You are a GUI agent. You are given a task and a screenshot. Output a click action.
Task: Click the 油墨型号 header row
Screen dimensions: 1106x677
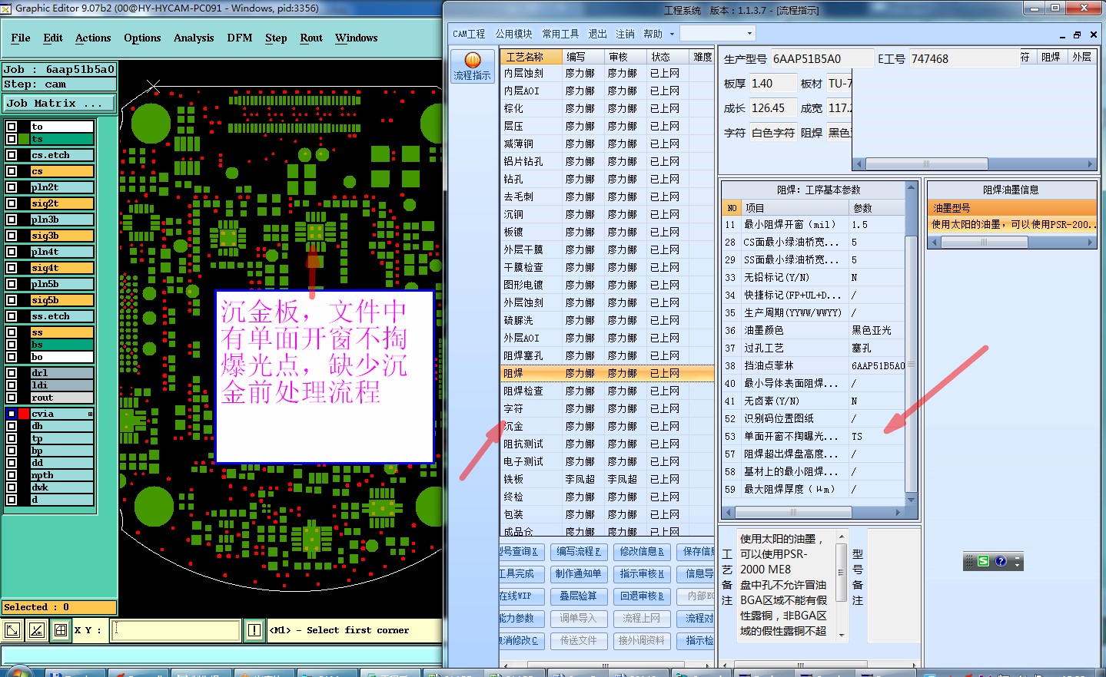pos(1011,208)
